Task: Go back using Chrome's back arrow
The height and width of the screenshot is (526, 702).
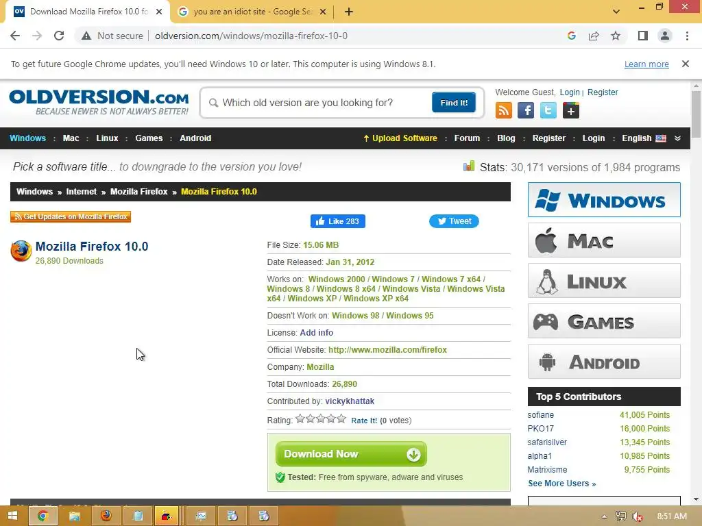Action: point(15,36)
